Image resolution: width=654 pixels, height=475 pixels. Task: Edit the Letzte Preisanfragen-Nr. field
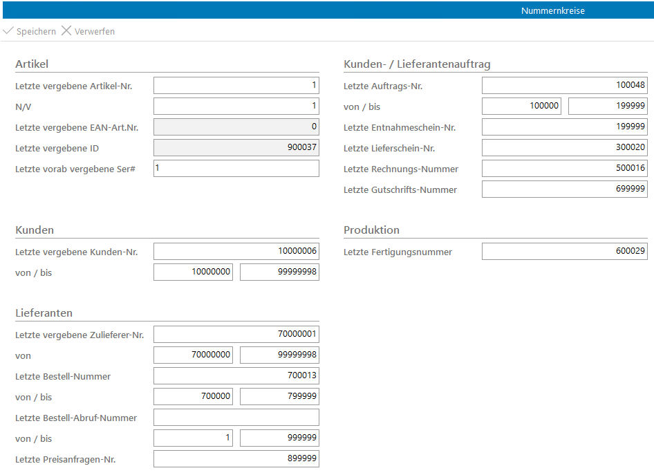tap(236, 459)
